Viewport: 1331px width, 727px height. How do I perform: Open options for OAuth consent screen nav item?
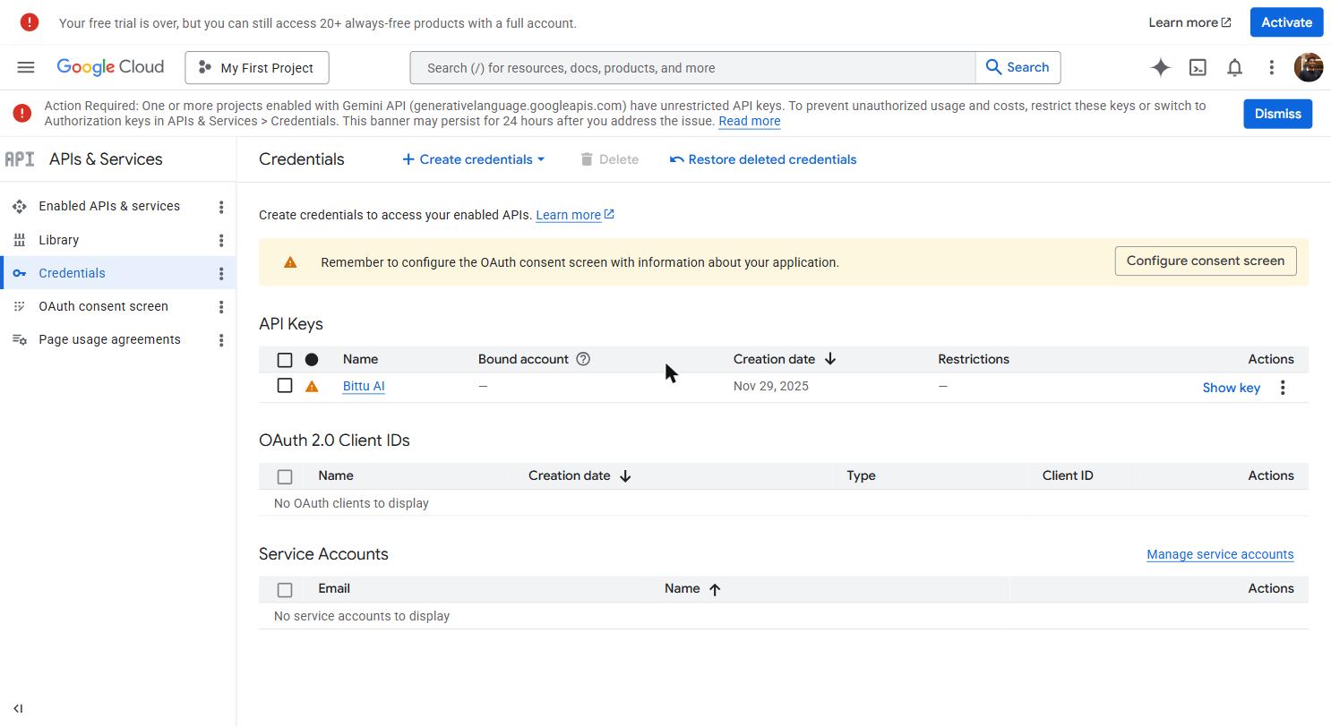tap(221, 306)
